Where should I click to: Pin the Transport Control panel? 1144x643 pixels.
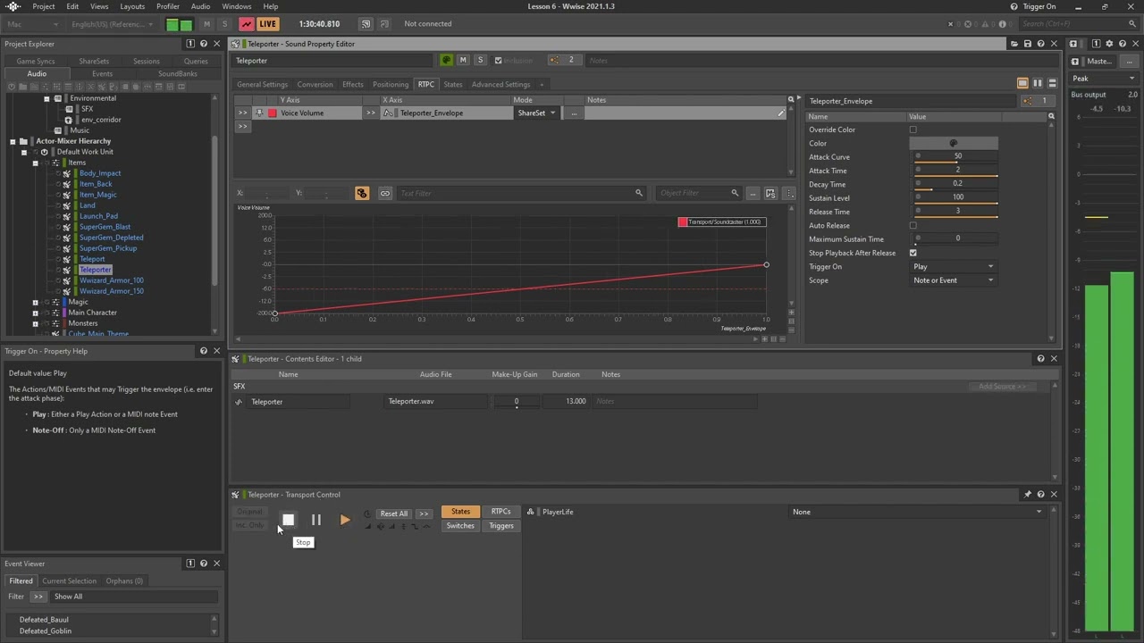(x=1027, y=495)
